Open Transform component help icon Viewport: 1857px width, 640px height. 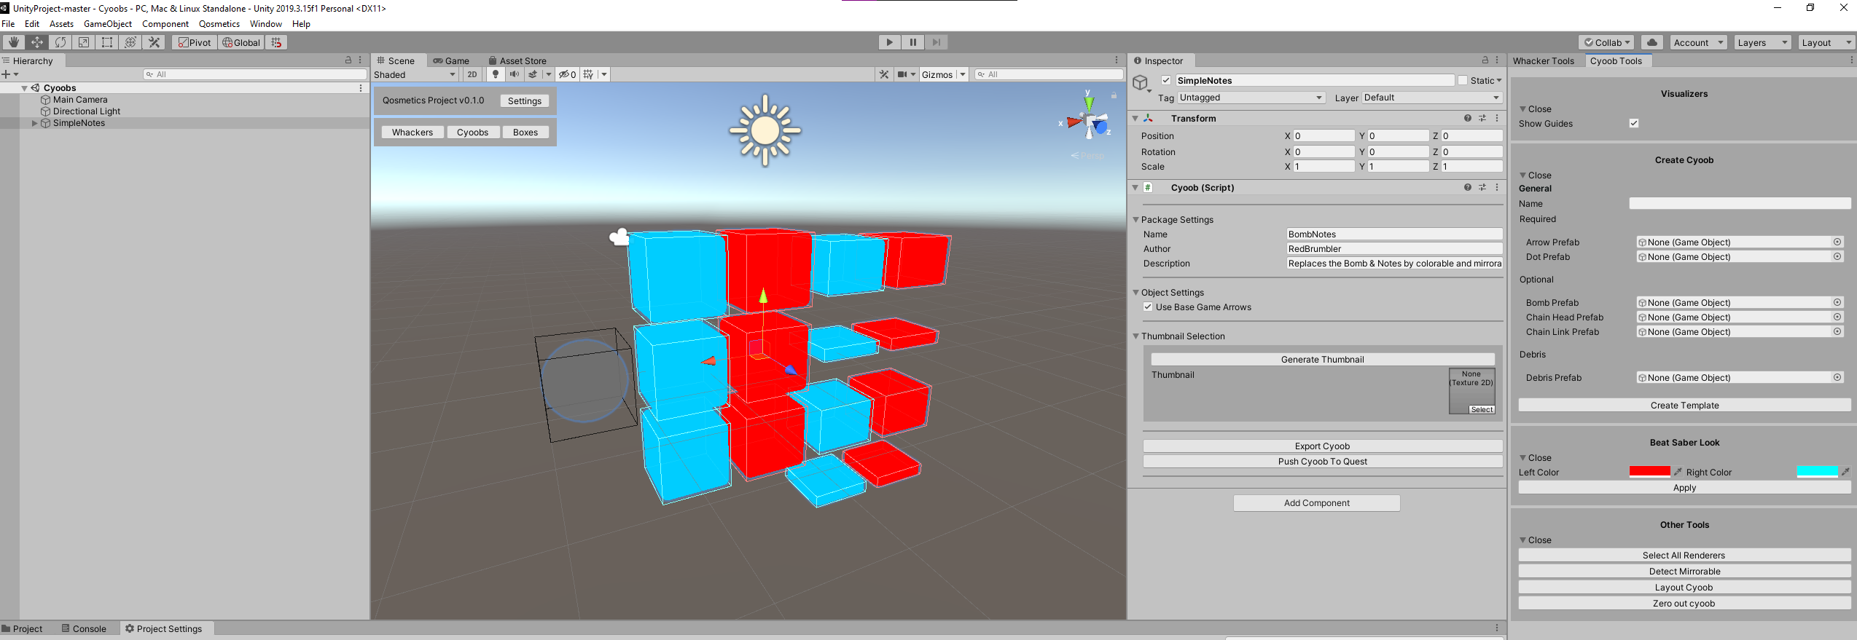pyautogui.click(x=1468, y=118)
